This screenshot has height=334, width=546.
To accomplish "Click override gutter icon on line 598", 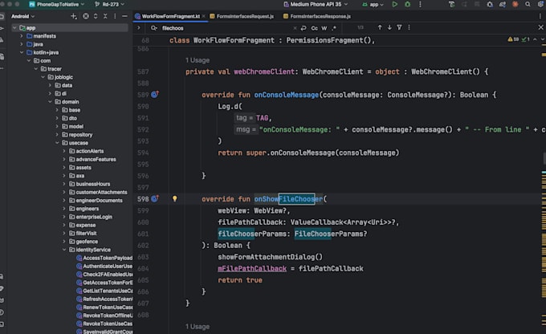I will tap(155, 199).
